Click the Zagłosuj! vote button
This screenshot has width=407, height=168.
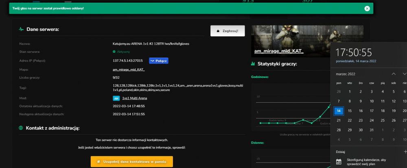pyautogui.click(x=228, y=31)
